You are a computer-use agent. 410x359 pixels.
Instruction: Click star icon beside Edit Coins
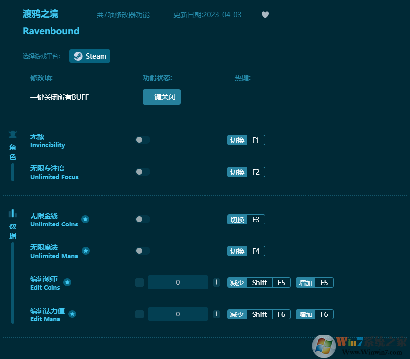67,282
